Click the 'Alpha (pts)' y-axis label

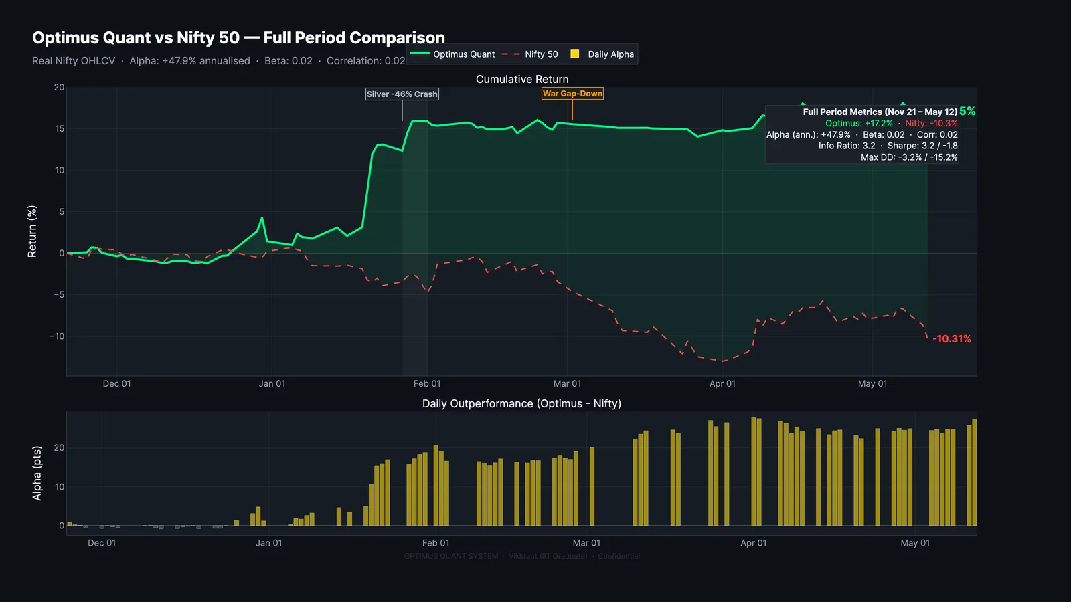pyautogui.click(x=37, y=473)
